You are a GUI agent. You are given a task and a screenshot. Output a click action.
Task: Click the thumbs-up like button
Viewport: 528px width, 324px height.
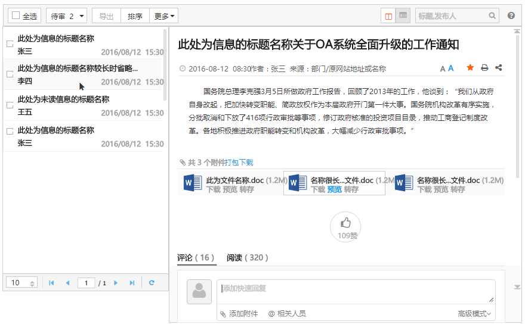(x=345, y=223)
